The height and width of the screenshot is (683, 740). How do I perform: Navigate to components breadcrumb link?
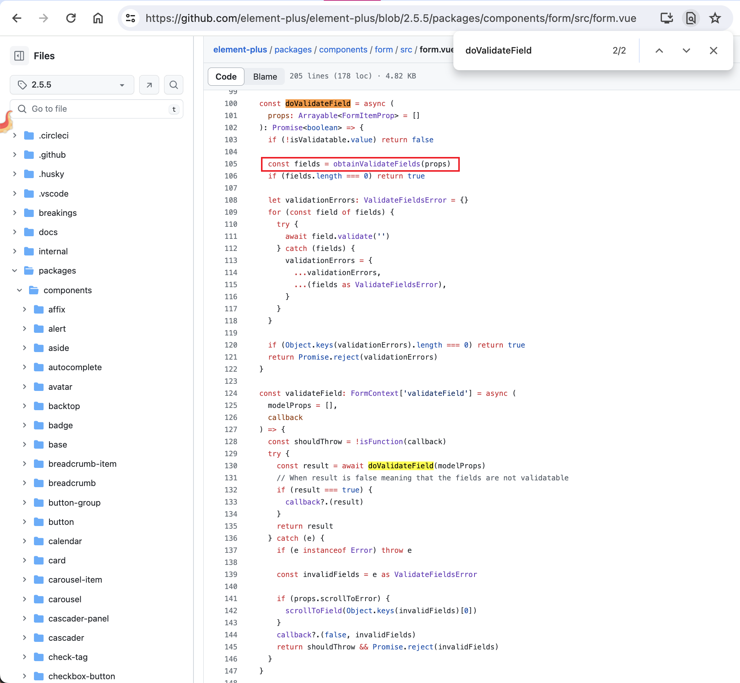343,49
